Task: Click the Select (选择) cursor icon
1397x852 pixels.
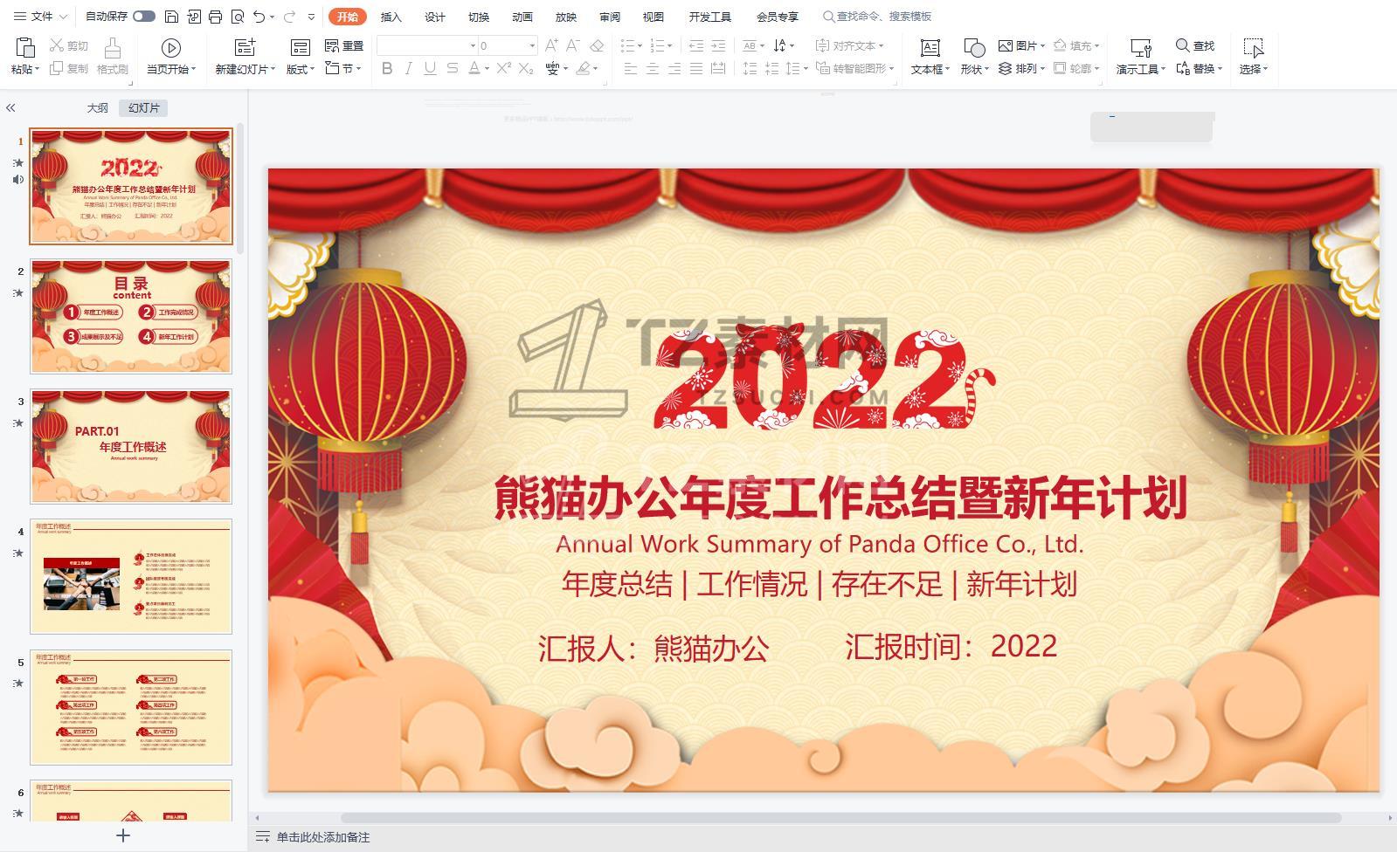Action: (x=1253, y=47)
